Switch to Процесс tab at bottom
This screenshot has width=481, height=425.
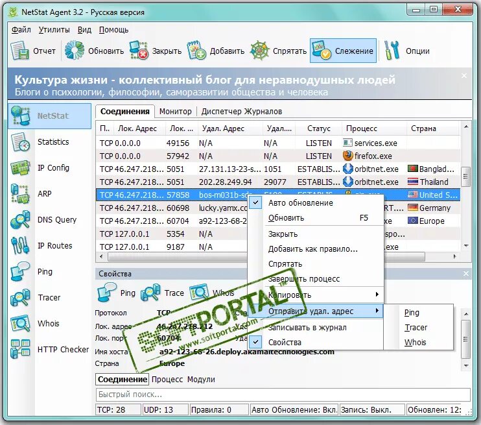pyautogui.click(x=167, y=379)
